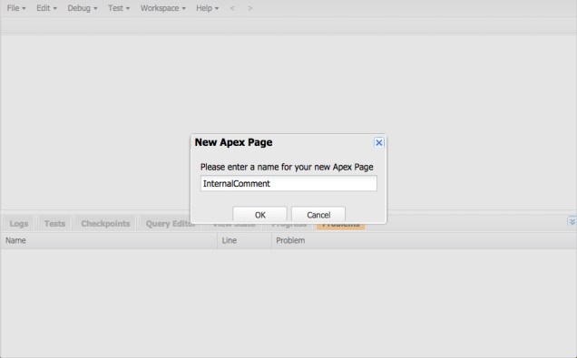Screen dimensions: 577x358
Task: Open the Test menu
Action: click(119, 8)
